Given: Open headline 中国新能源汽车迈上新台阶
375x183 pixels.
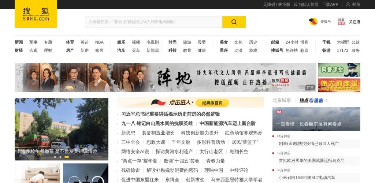Looking at the screenshot, I should pos(227,123).
